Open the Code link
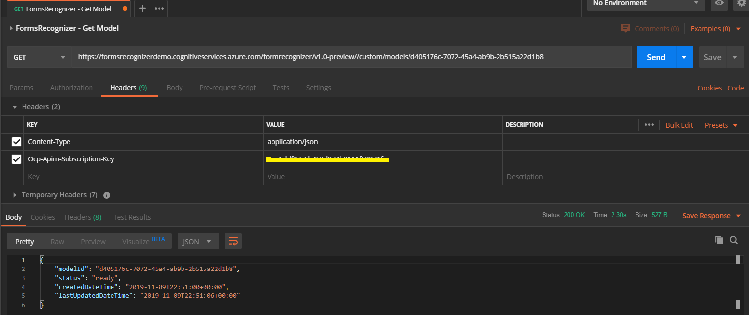Image resolution: width=749 pixels, height=315 pixels. pyautogui.click(x=736, y=88)
